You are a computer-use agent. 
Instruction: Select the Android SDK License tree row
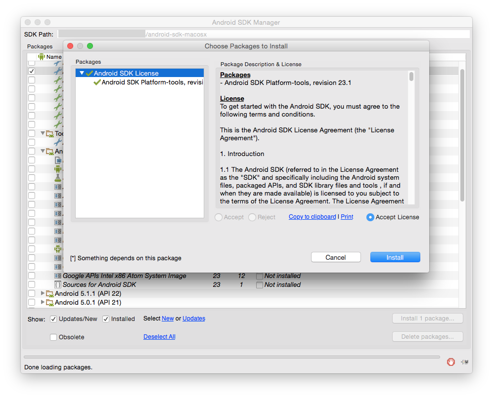(x=139, y=73)
